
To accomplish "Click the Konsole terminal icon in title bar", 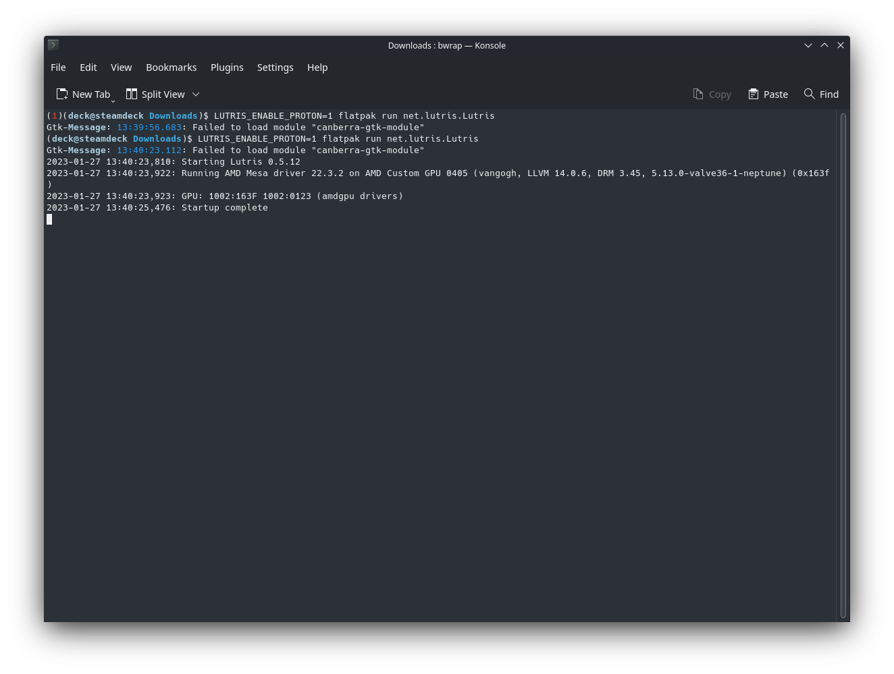I will (x=53, y=45).
